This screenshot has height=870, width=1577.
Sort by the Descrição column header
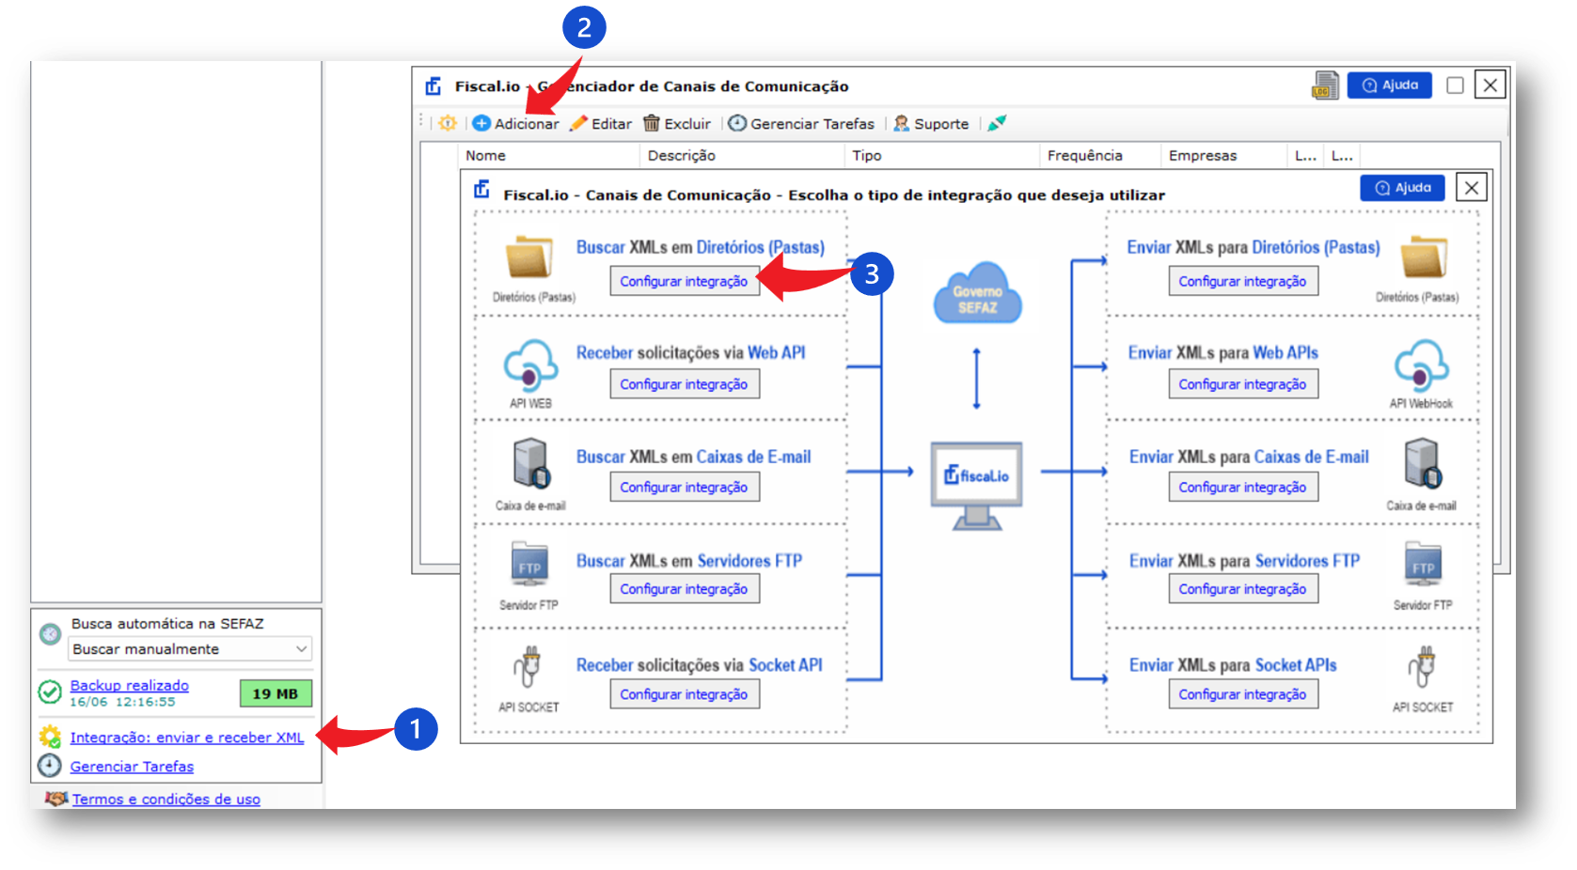pos(742,156)
